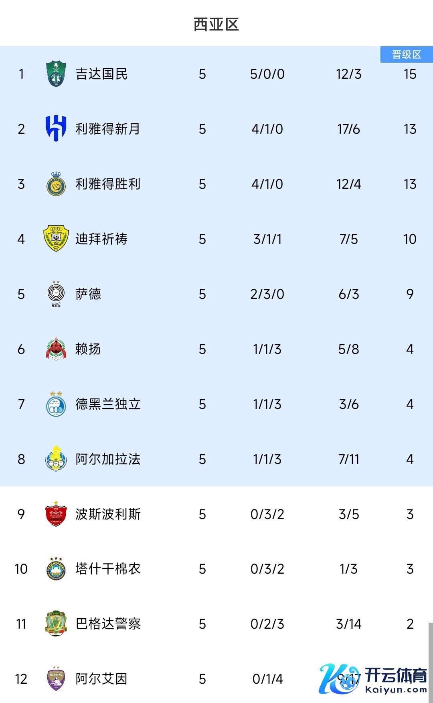The image size is (433, 703).
Task: Click the Al-Rayyan (赖扬) red crest
Action: click(56, 349)
